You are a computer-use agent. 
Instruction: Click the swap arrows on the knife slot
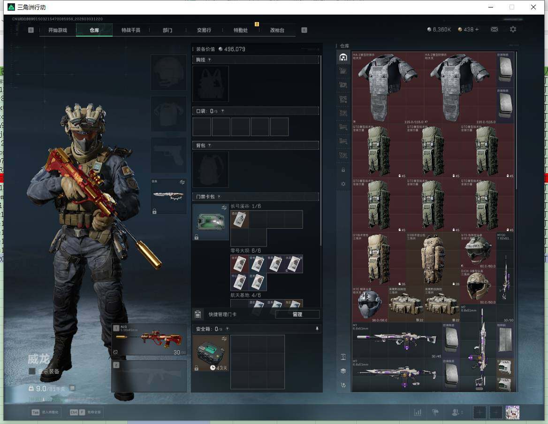[182, 182]
